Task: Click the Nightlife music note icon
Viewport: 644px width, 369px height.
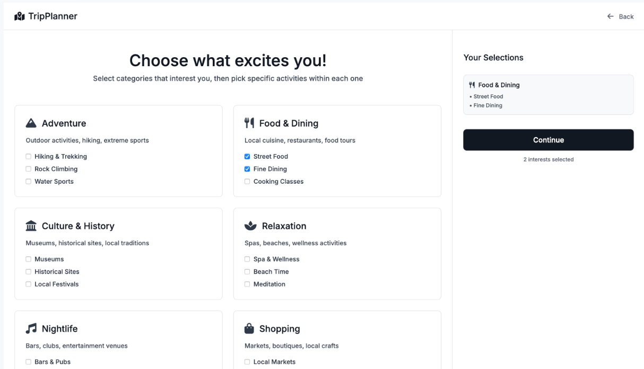Action: (x=31, y=329)
